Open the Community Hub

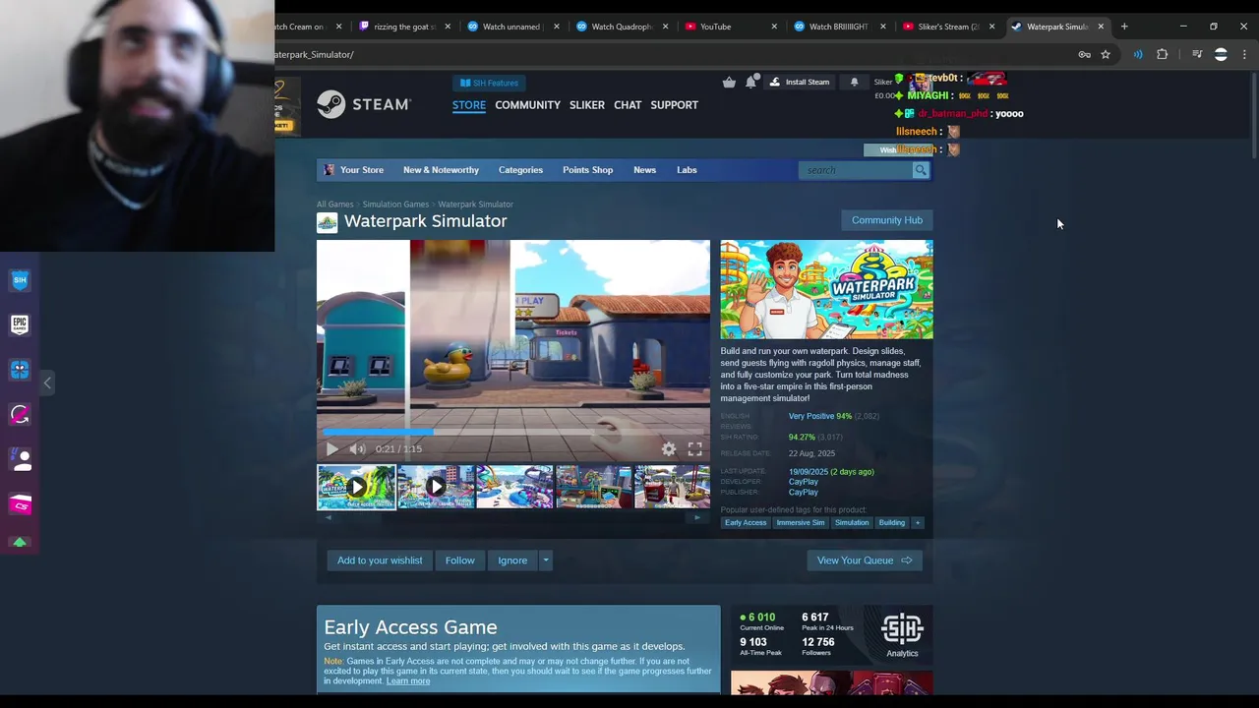click(886, 220)
